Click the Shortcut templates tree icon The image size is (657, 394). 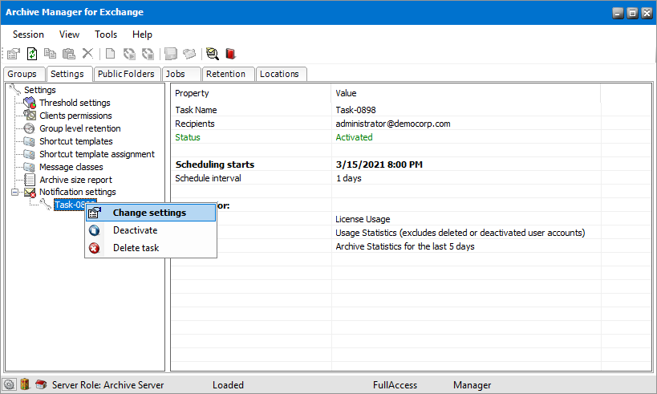pos(30,141)
